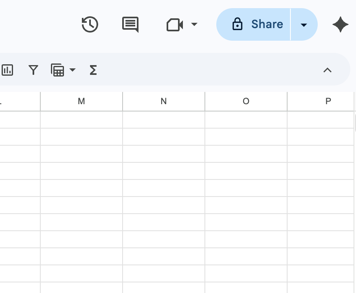The width and height of the screenshot is (356, 293).
Task: Select column M header
Action: [x=81, y=101]
